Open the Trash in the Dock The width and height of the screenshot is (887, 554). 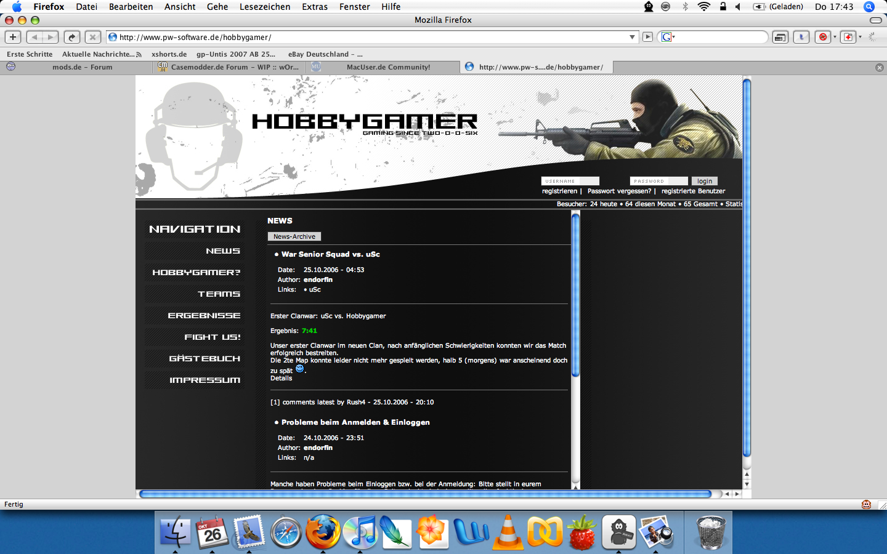(x=711, y=532)
